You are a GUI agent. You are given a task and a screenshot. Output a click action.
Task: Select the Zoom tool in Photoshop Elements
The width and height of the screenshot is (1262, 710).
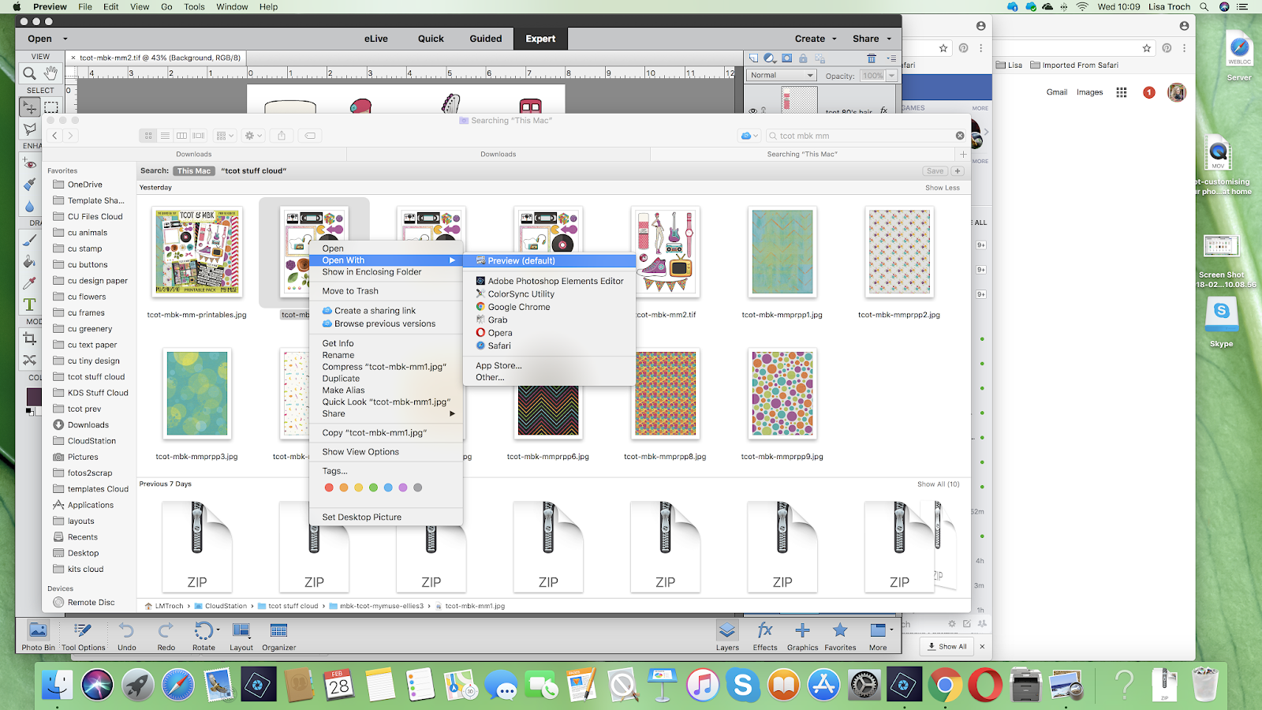point(29,73)
